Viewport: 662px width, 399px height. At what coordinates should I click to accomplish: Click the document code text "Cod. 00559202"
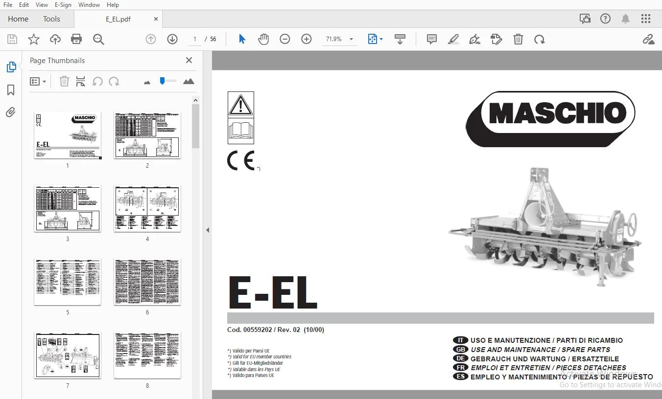tap(249, 330)
